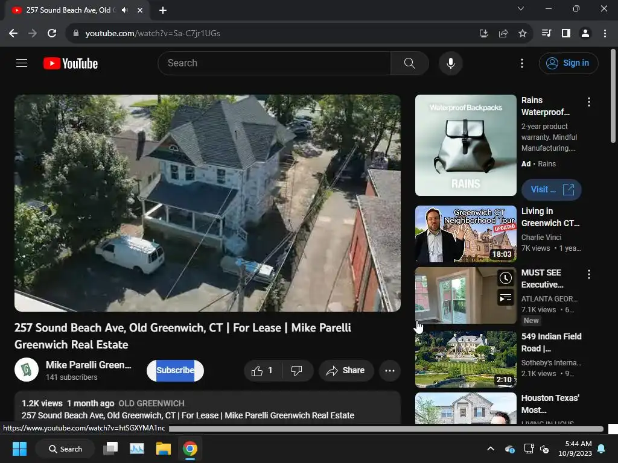Open options for Rains Waterproof ad
Viewport: 618px width, 463px height.
tap(589, 102)
